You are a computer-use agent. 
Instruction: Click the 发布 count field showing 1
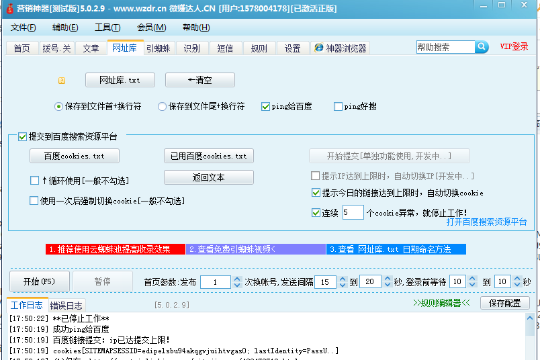click(x=216, y=282)
